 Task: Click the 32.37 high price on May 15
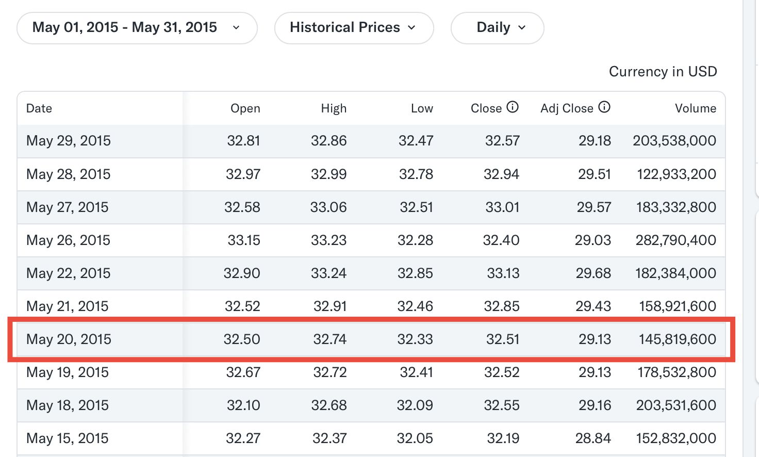coord(329,438)
